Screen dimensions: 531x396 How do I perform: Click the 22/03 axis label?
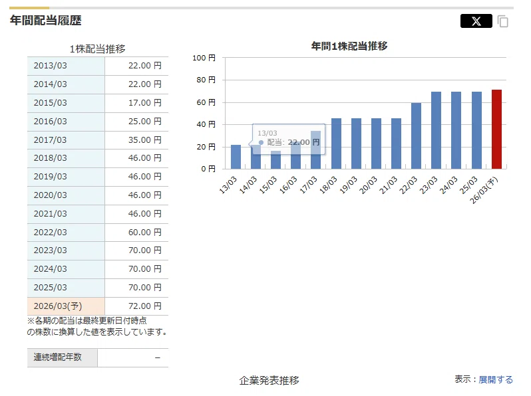(408, 185)
